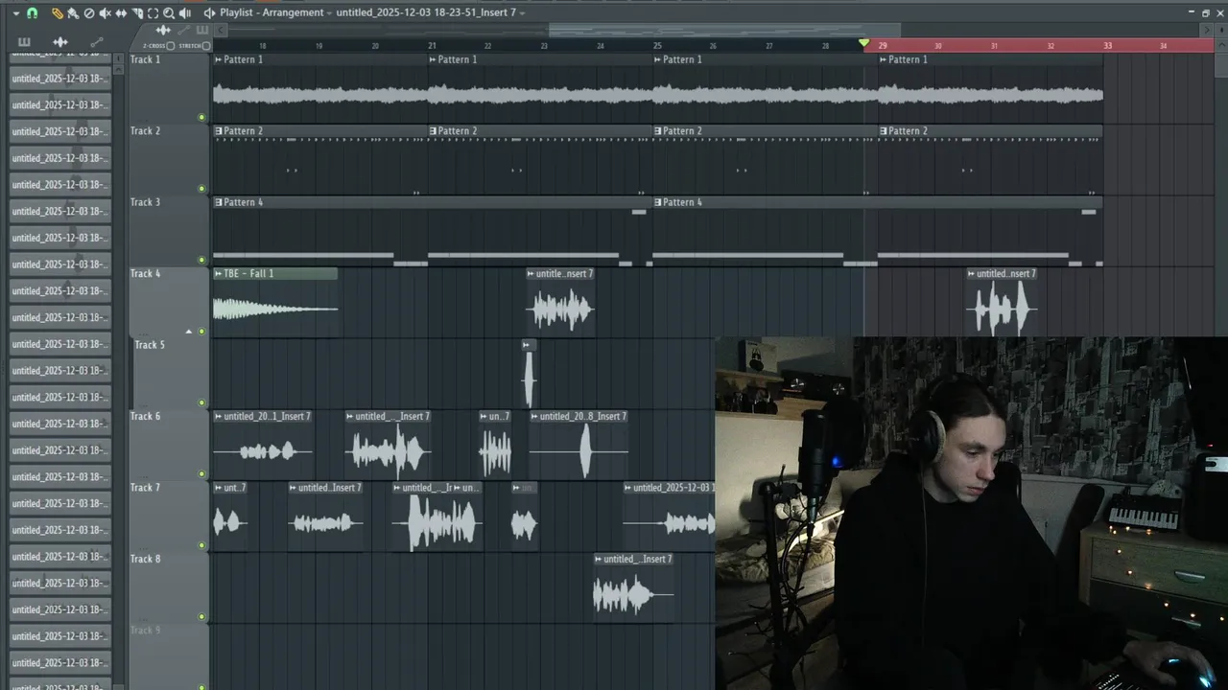The image size is (1228, 690).
Task: Select the Mute tool
Action: (105, 13)
